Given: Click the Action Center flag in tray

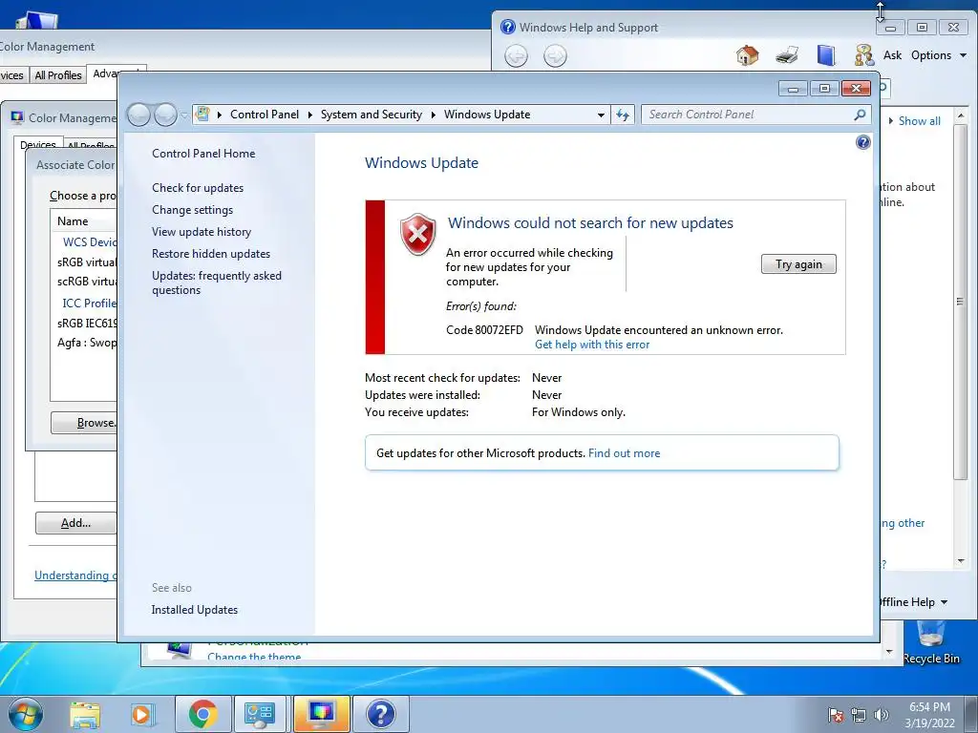Looking at the screenshot, I should click(836, 715).
